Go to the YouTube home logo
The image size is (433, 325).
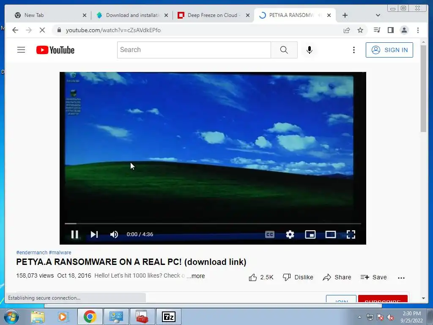(x=55, y=50)
